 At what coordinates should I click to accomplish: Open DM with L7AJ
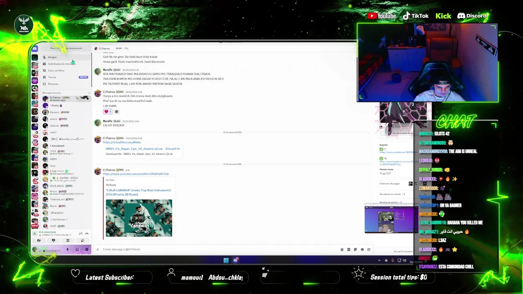tap(66, 172)
